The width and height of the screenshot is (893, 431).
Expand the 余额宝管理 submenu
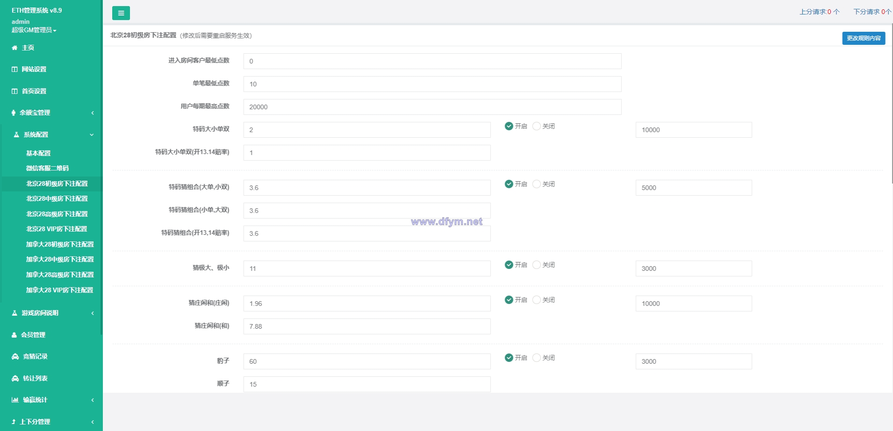click(x=51, y=113)
